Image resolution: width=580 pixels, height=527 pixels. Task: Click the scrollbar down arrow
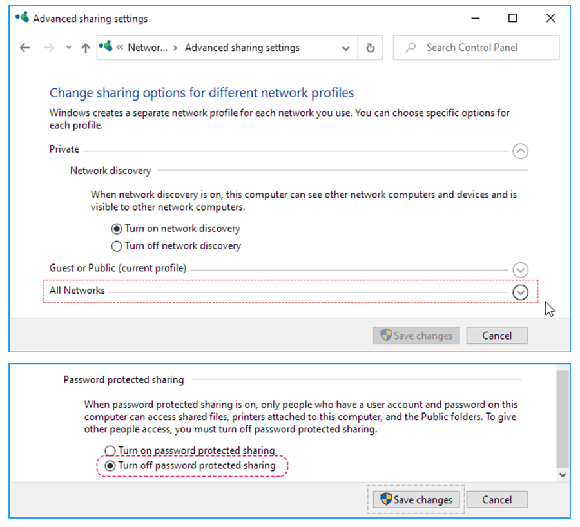[x=563, y=475]
